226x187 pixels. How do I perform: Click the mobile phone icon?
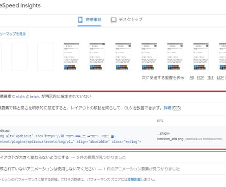[80, 20]
